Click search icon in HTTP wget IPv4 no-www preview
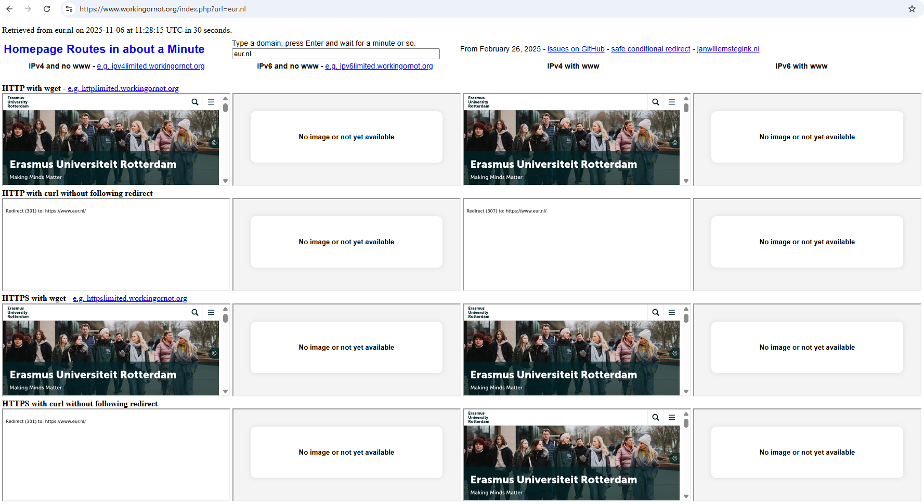Image resolution: width=924 pixels, height=504 pixels. click(x=195, y=102)
